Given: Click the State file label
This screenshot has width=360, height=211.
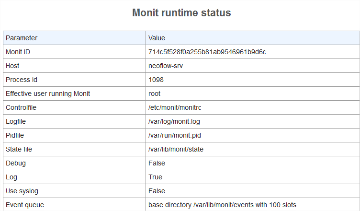Looking at the screenshot, I should pyautogui.click(x=19, y=149).
